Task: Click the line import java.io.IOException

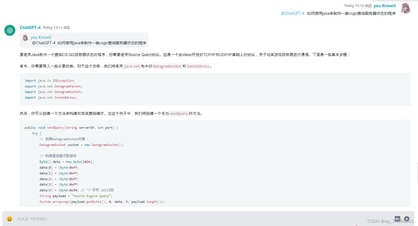Action: coord(50,81)
